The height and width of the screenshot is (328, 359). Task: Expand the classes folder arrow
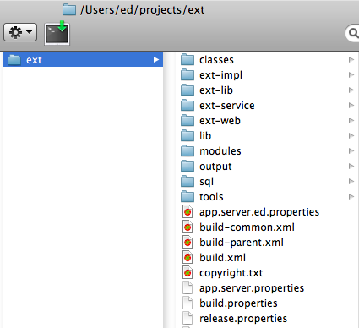[351, 60]
